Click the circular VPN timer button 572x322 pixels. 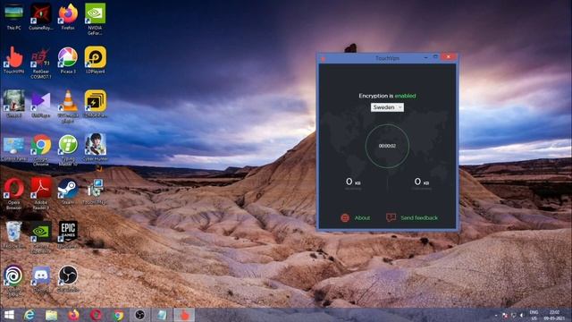[x=387, y=146]
